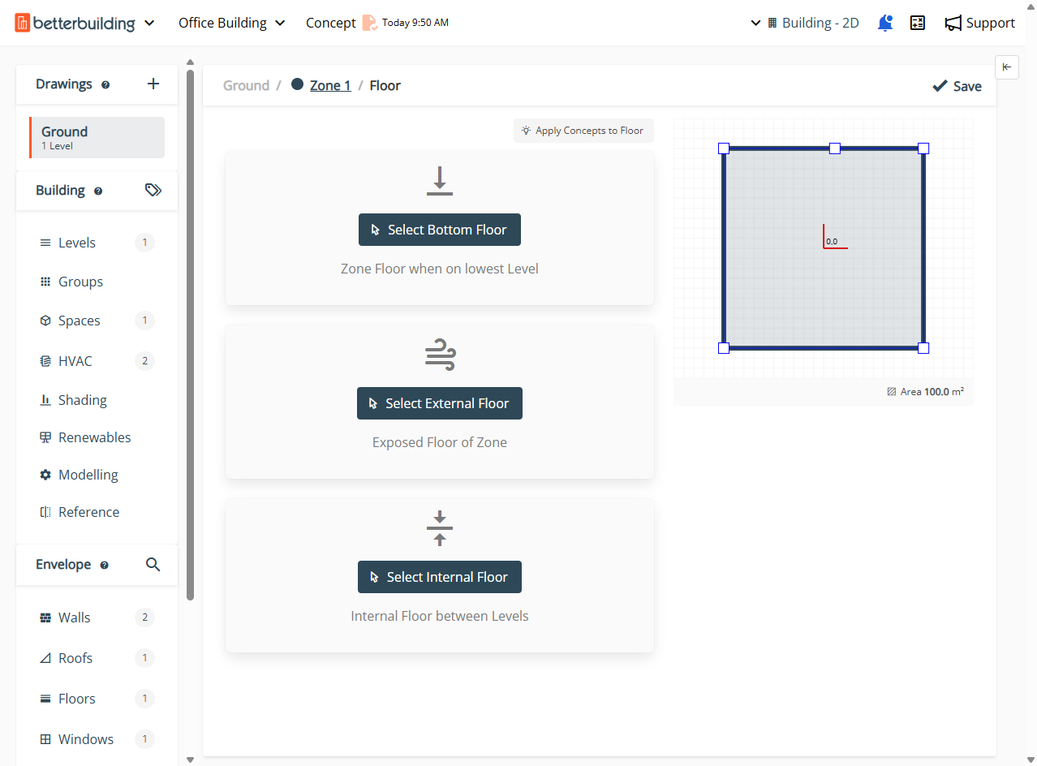Viewport: 1037px width, 766px height.
Task: Open the HVAC section in sidebar
Action: coord(75,361)
